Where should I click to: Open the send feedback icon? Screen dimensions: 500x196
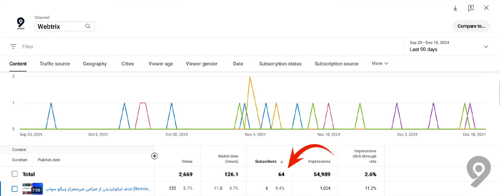tap(471, 8)
